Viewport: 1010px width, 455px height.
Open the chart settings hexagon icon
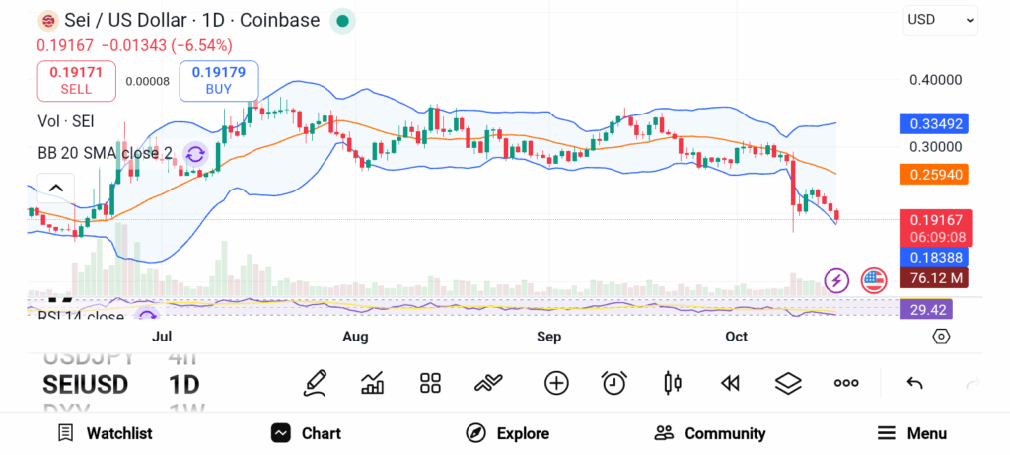(x=941, y=337)
